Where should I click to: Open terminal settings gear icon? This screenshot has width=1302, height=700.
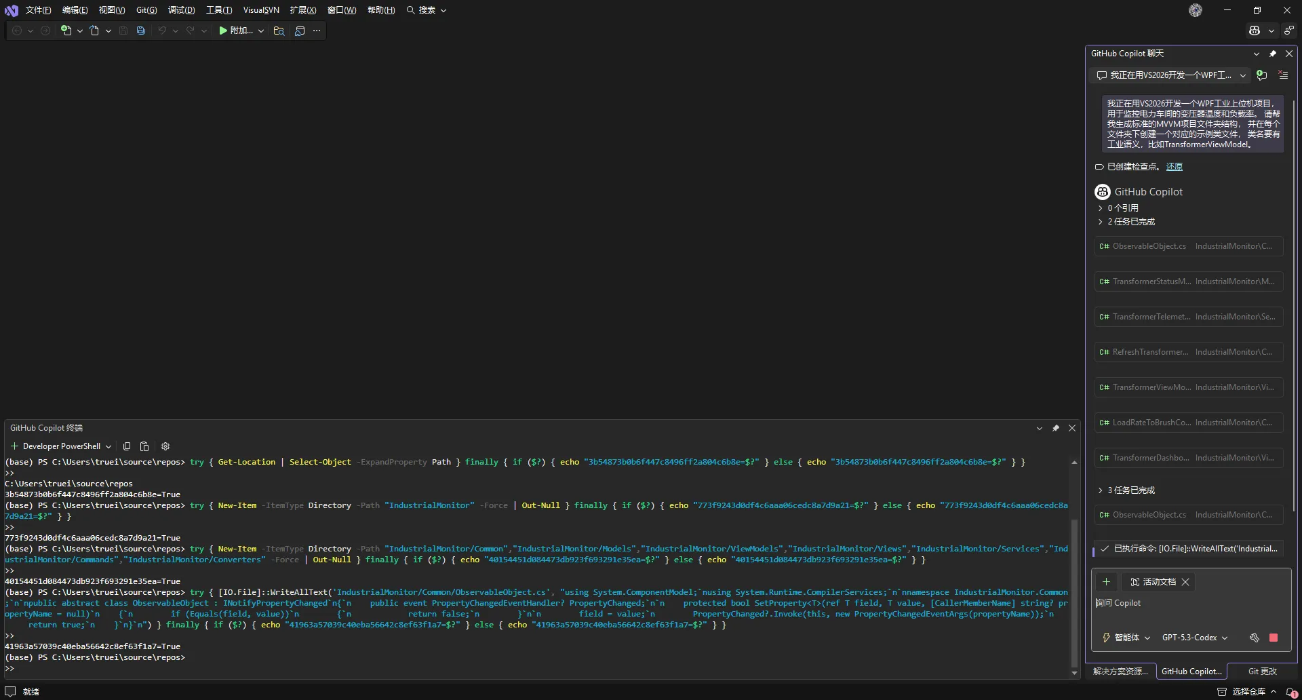point(165,446)
